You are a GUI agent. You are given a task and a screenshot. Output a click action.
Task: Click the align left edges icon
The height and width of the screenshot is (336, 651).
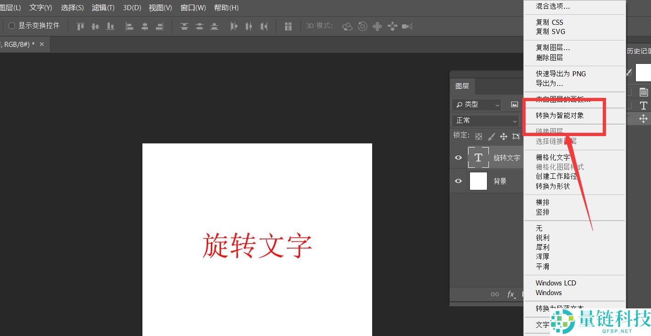point(130,26)
